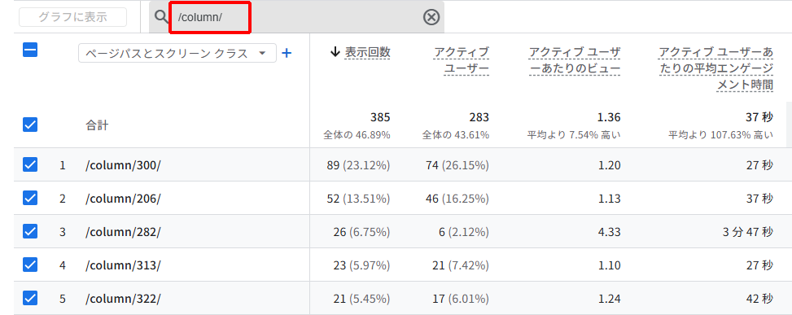Click the 74 (26.15%) users cell

click(457, 165)
